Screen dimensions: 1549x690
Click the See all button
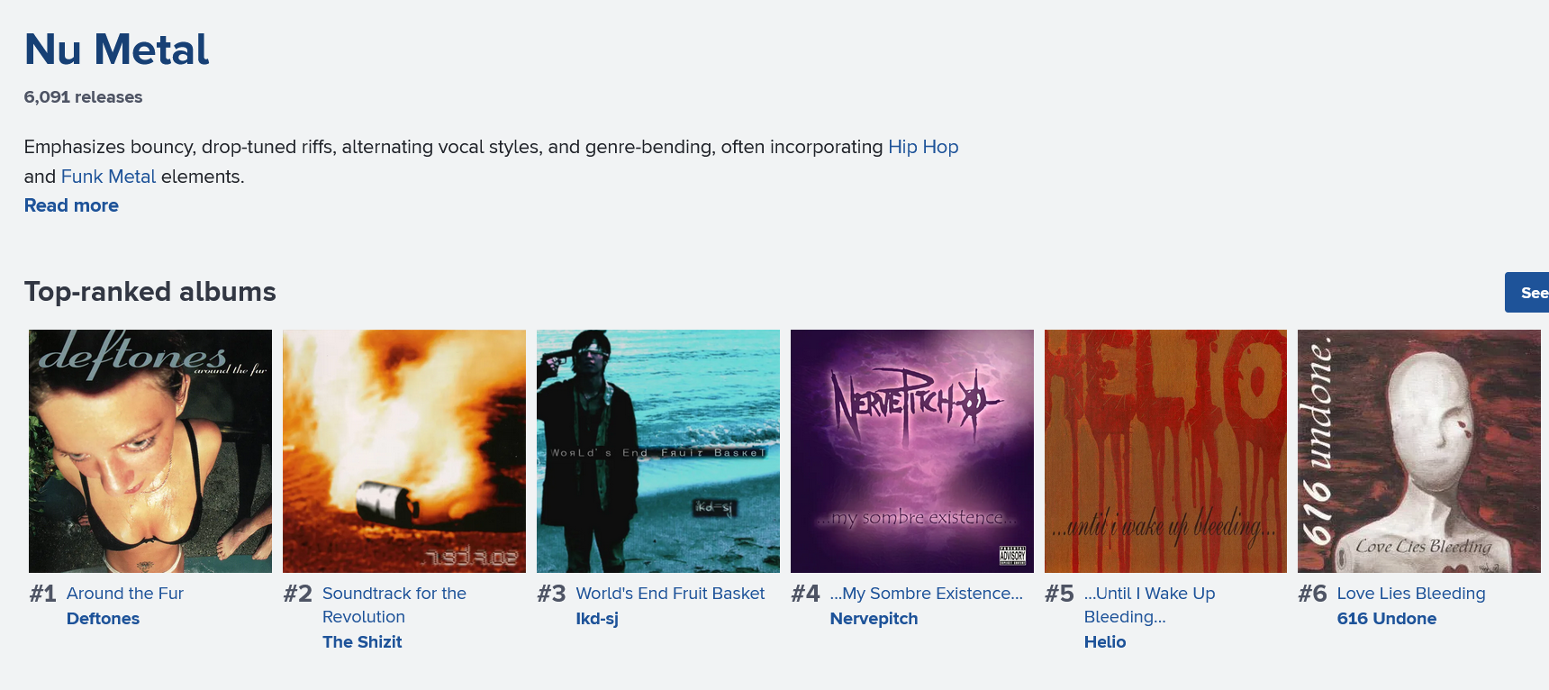[1527, 293]
